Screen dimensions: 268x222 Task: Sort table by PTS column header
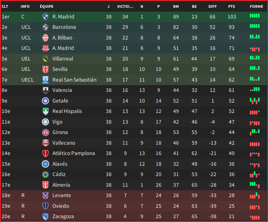tap(232, 6)
